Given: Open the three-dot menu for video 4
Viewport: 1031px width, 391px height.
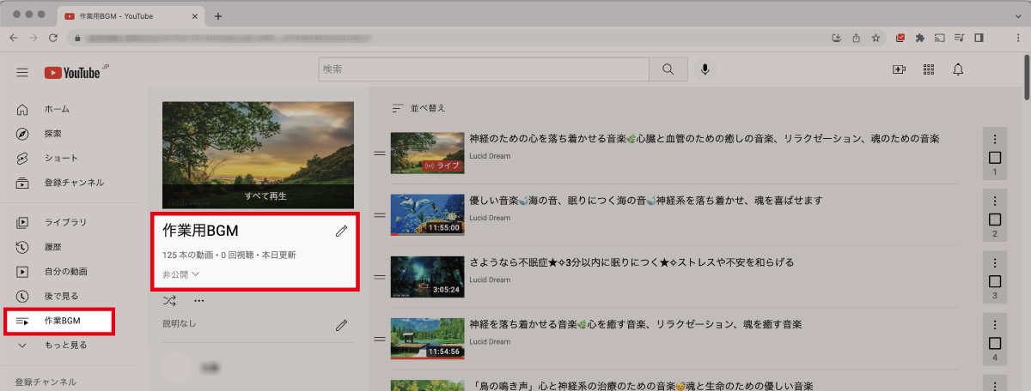Looking at the screenshot, I should coord(995,325).
